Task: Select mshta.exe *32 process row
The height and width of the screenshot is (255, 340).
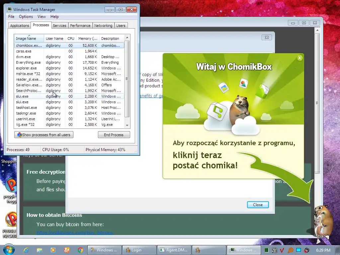Action: click(x=69, y=74)
